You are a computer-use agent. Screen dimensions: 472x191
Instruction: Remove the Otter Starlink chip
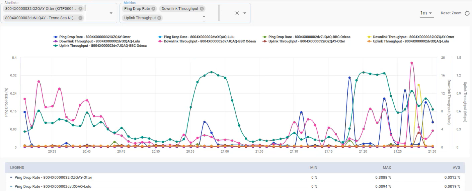[80, 9]
